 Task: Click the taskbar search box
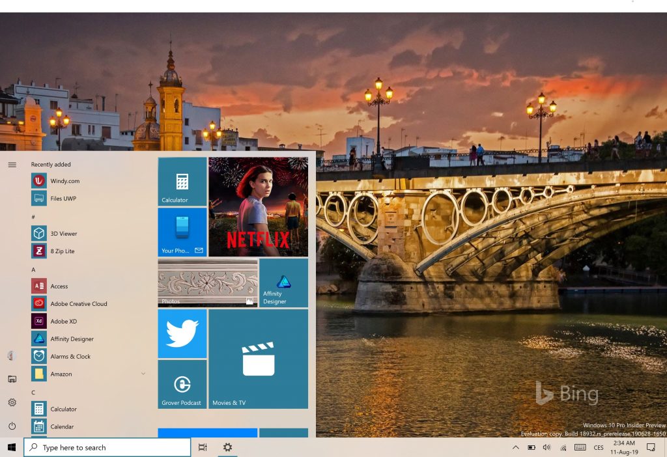tap(107, 447)
